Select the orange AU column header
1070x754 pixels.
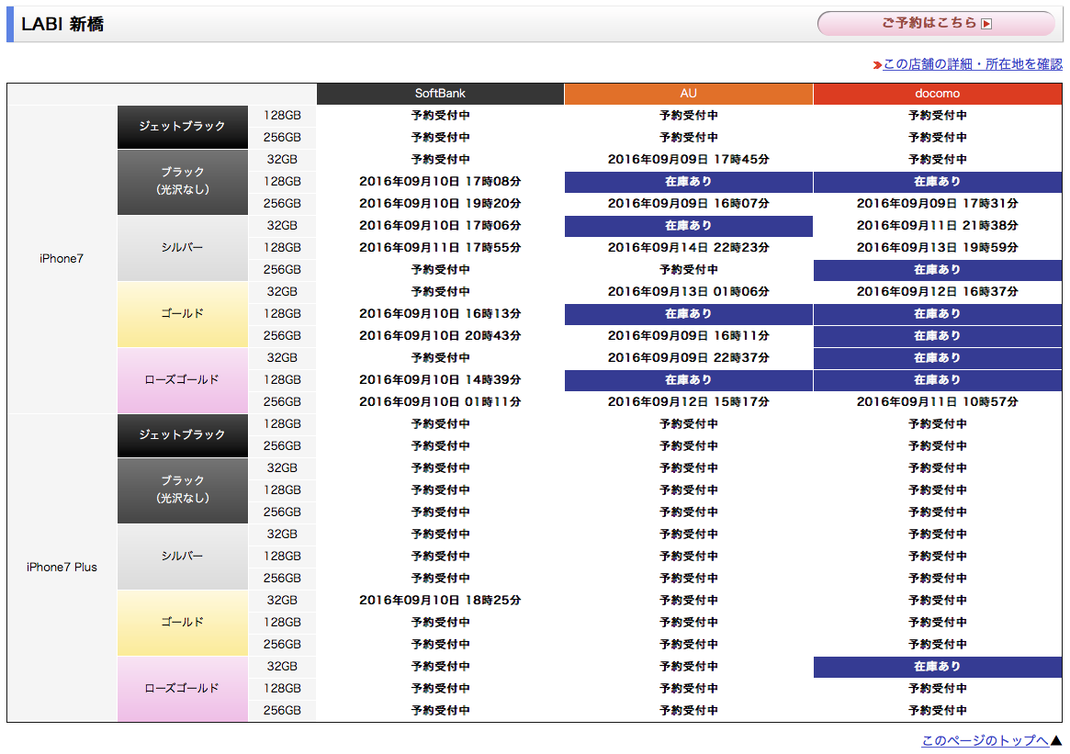pos(688,94)
